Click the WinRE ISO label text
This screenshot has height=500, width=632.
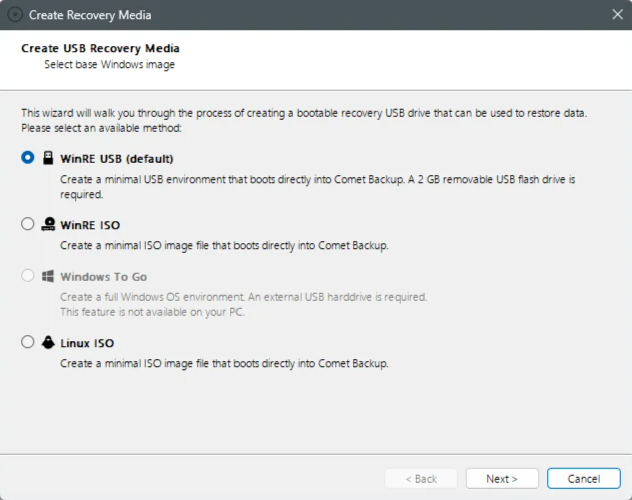(90, 225)
